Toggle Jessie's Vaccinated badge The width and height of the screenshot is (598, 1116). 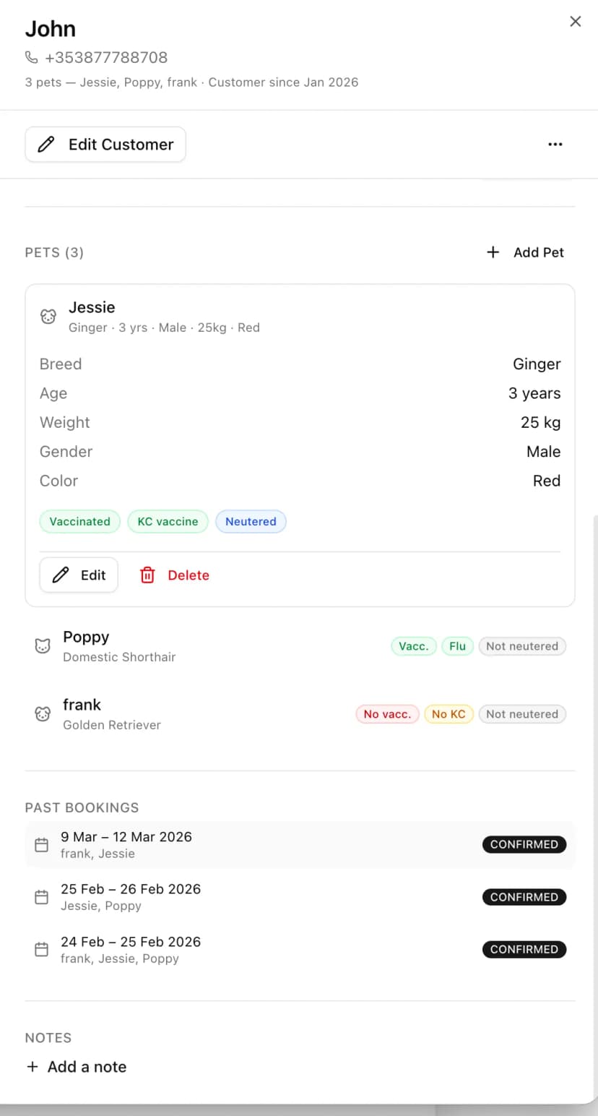79,521
